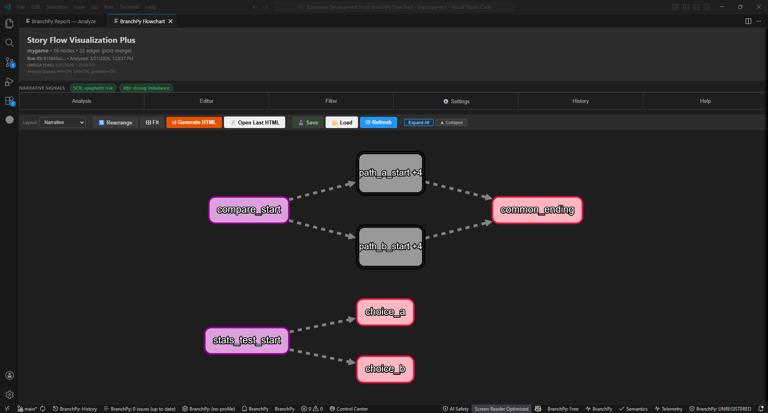Screen dimensions: 768x413
Task: Toggle the SCR: spaghetti risk signal badge
Action: pyautogui.click(x=93, y=88)
